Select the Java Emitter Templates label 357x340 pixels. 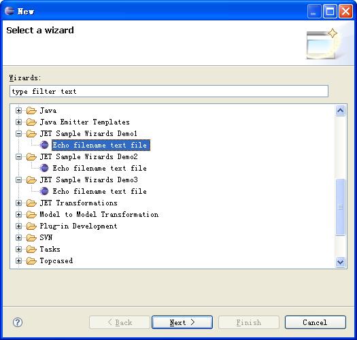tap(85, 122)
